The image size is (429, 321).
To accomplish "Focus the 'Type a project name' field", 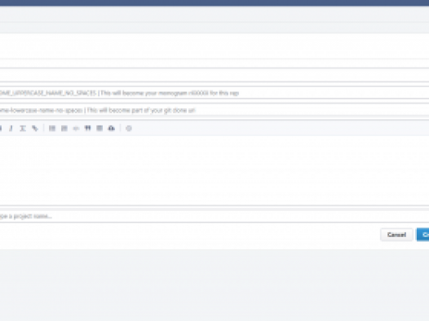I will [x=214, y=216].
